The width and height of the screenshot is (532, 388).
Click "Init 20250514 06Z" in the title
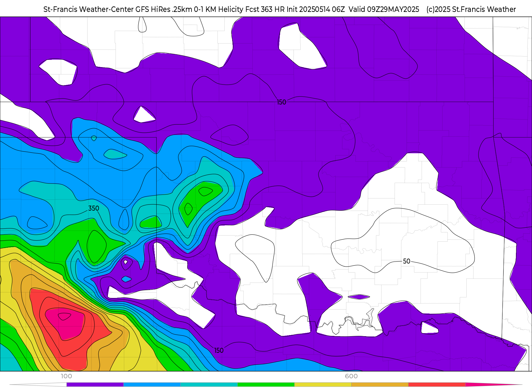316,9
